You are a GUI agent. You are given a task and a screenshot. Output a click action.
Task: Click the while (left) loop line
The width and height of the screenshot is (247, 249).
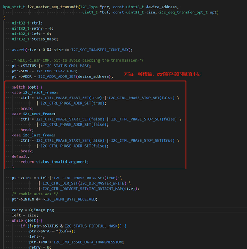click(x=27, y=221)
